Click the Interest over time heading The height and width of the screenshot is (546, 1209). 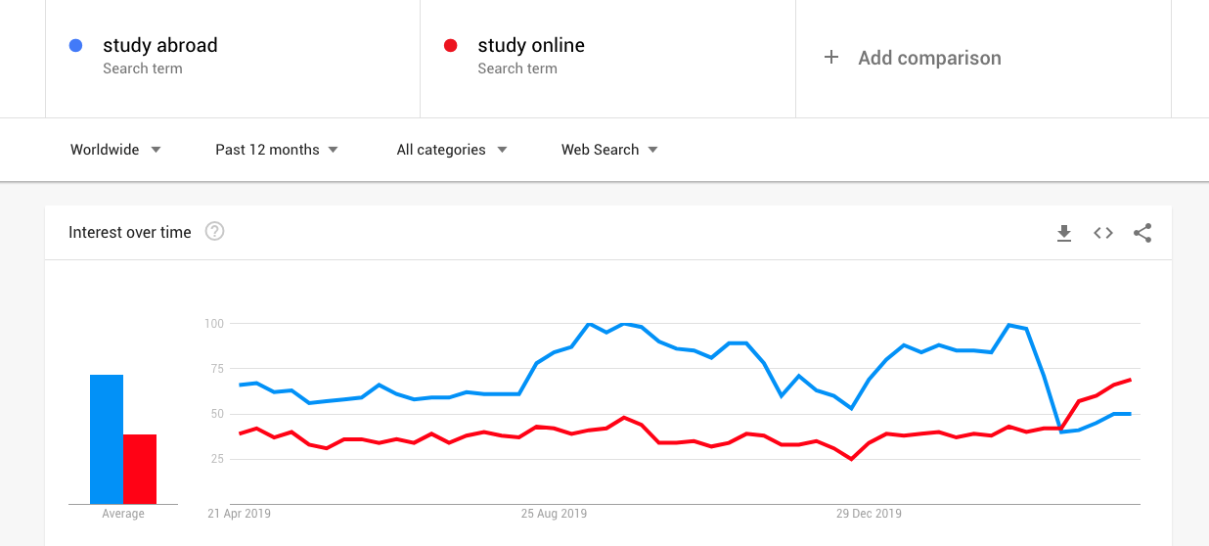(x=130, y=232)
